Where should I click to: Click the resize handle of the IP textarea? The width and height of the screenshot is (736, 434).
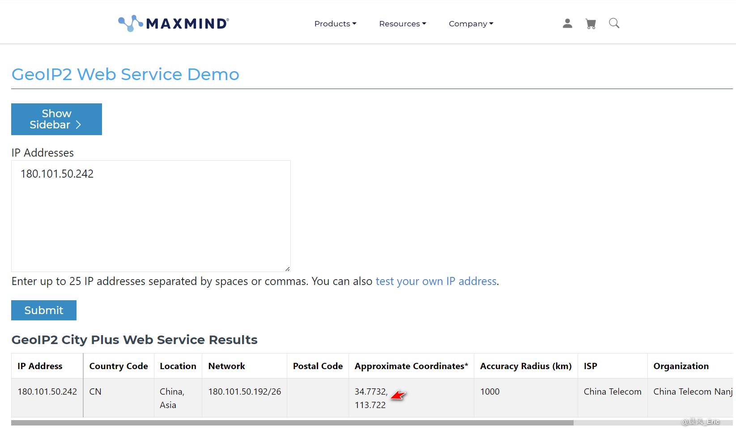tap(287, 268)
